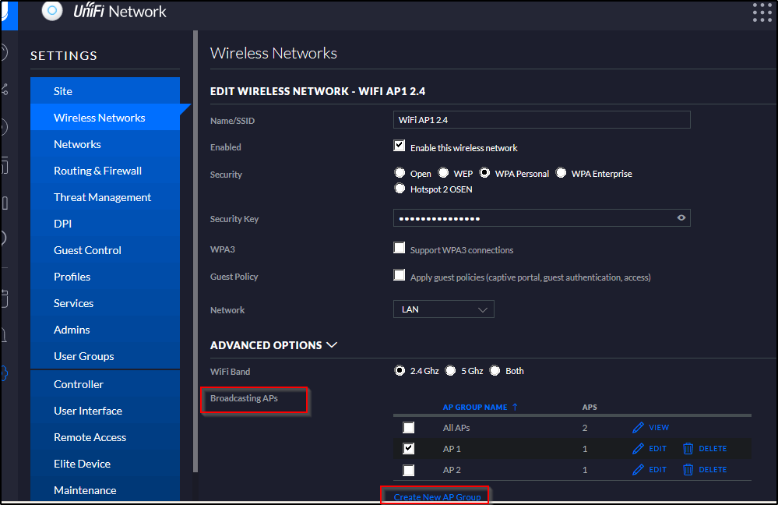This screenshot has width=778, height=505.
Task: Open Maintenance settings
Action: coord(104,490)
